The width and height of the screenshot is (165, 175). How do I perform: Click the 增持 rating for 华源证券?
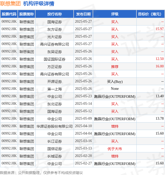[115, 126]
